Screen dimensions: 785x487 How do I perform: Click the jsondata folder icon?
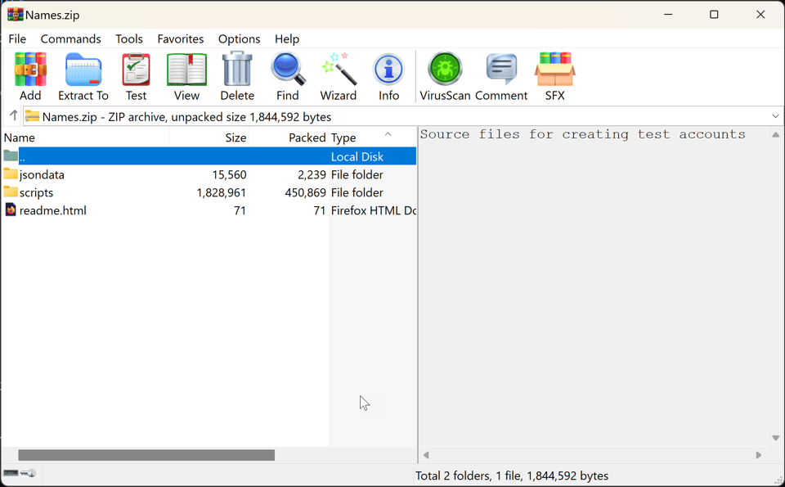click(11, 174)
